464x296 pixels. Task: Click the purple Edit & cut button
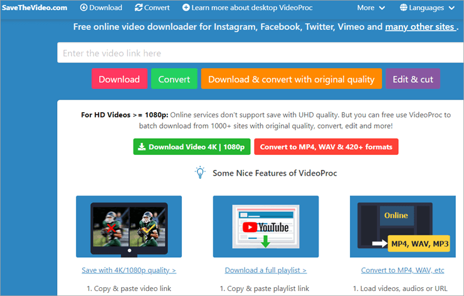click(x=413, y=79)
